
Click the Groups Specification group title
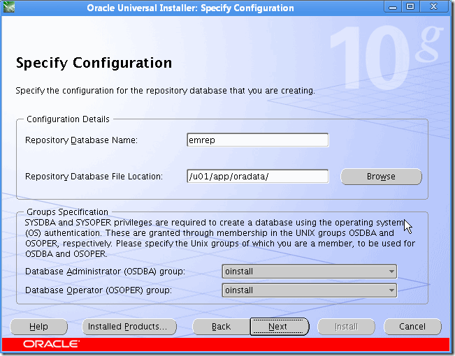[x=67, y=212]
